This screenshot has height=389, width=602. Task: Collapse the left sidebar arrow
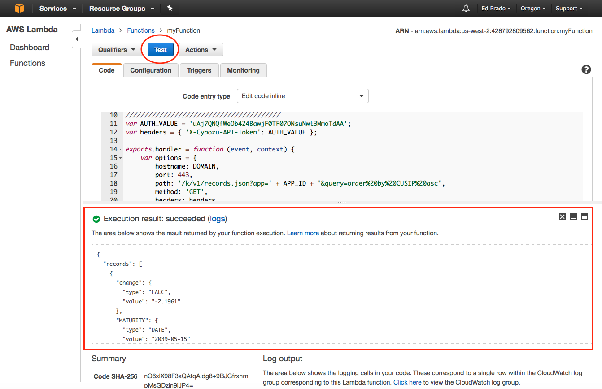[76, 39]
